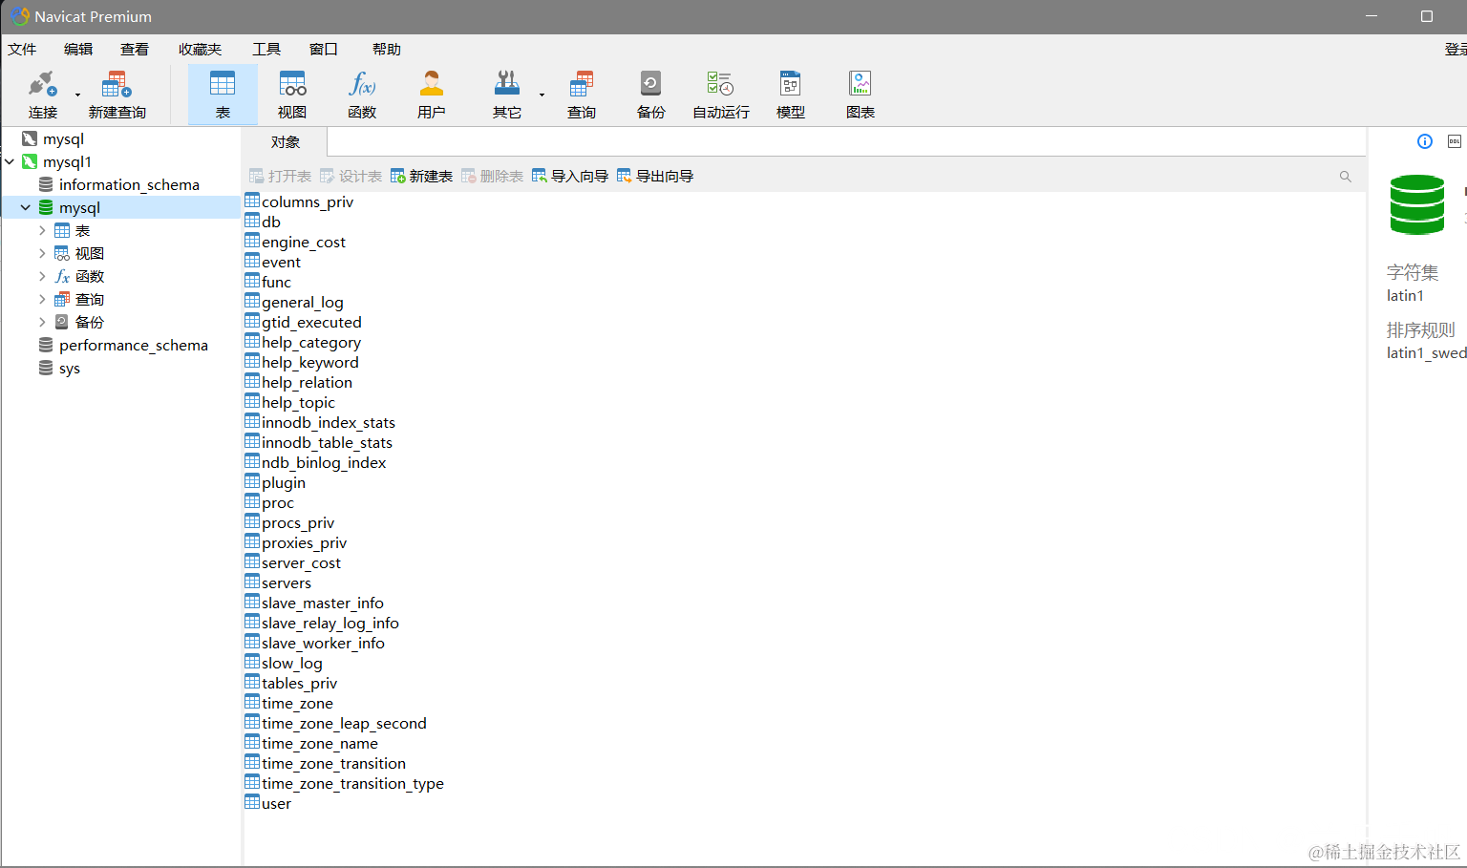
Task: Click the DDL icon in the right panel
Action: (x=1455, y=141)
